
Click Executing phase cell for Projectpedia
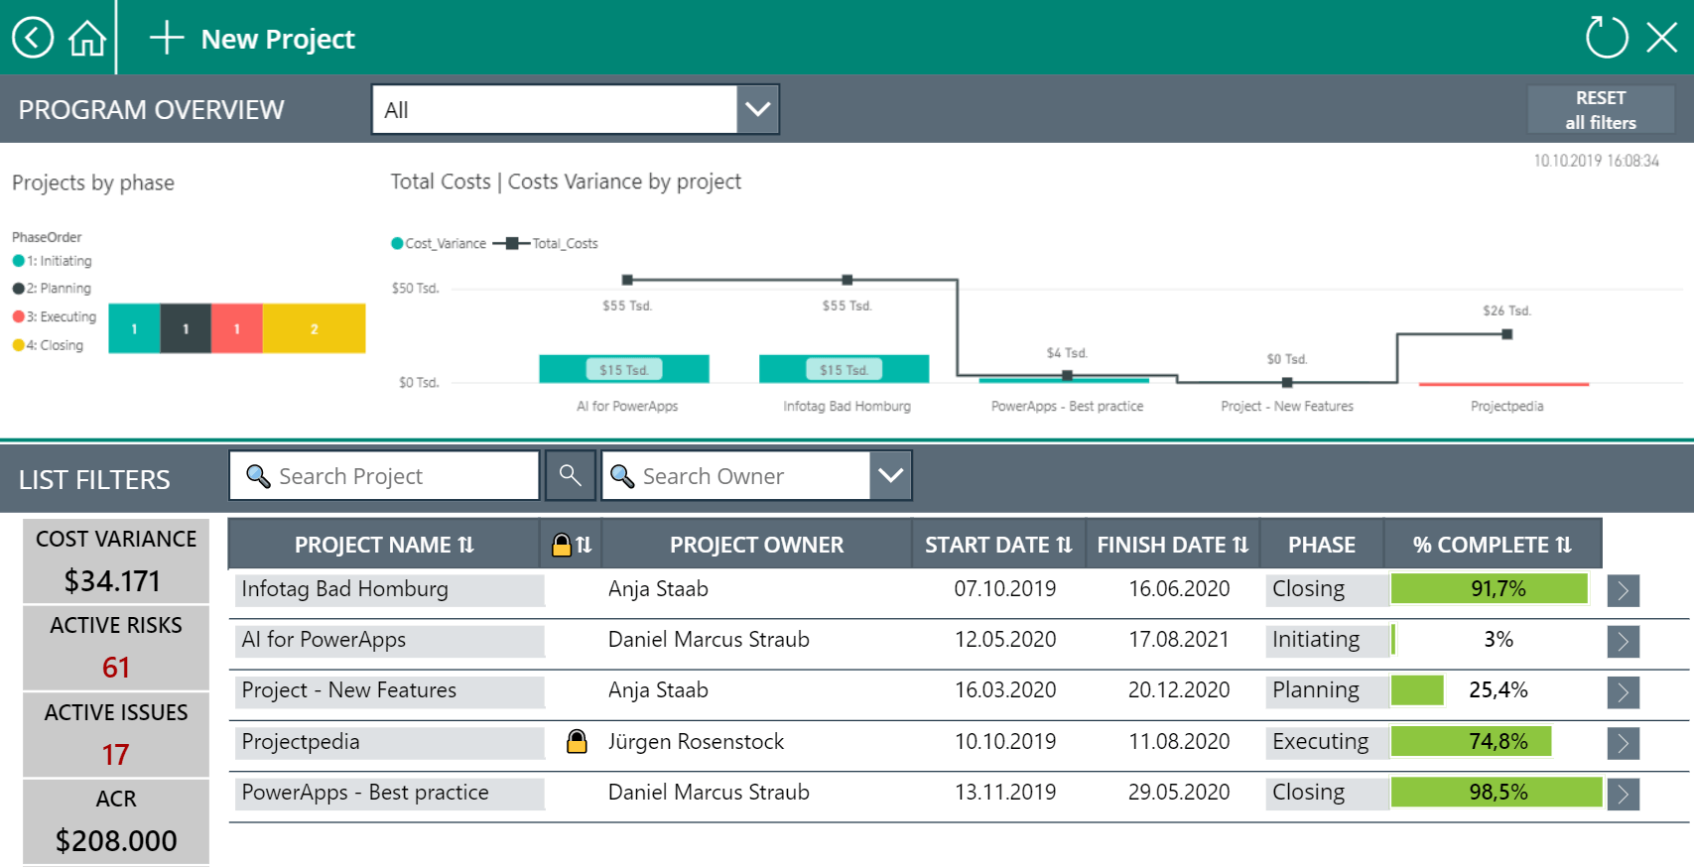click(1326, 742)
